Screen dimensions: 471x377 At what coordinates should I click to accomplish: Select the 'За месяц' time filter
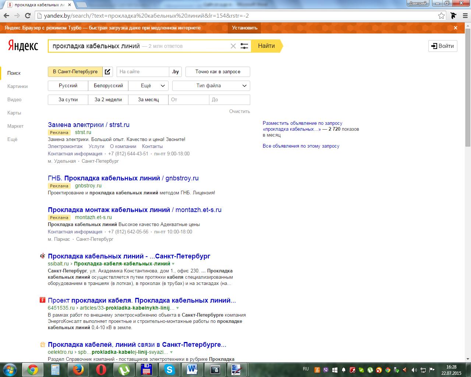click(x=148, y=100)
